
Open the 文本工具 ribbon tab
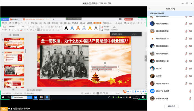97,23
